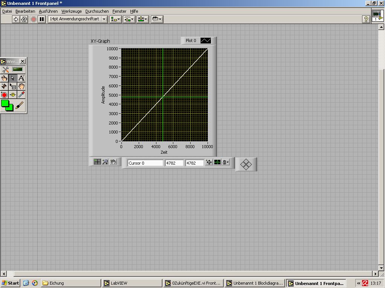Click the Run Continuously button
The image size is (385, 288).
(x=24, y=19)
